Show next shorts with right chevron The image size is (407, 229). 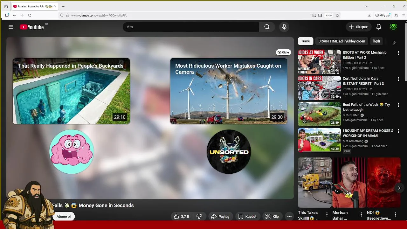[x=399, y=188]
